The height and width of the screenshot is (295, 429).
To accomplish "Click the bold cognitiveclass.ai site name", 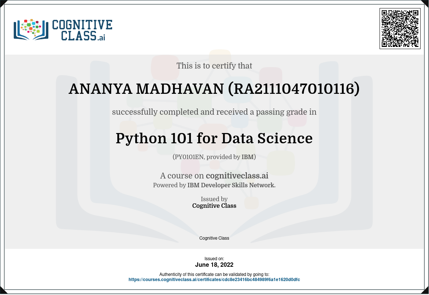I will click(237, 176).
